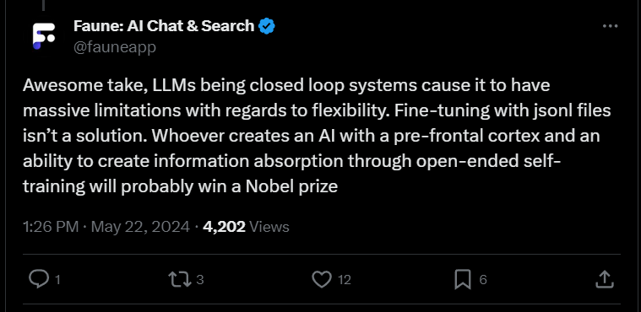
Task: Click the repost arrows icon
Action: [x=180, y=279]
